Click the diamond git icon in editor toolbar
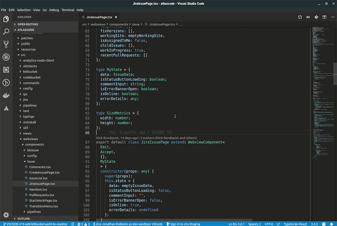 click(316, 17)
